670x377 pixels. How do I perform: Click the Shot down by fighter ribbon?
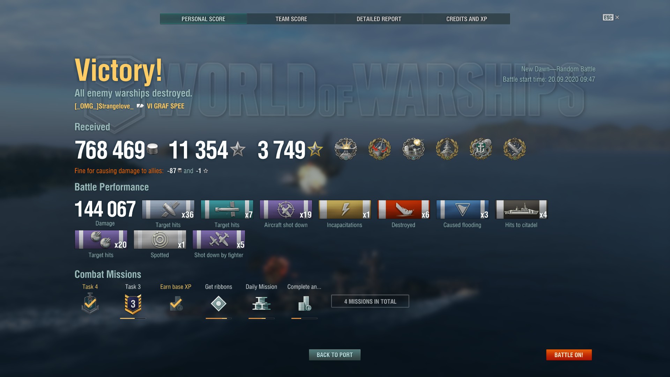pos(219,239)
